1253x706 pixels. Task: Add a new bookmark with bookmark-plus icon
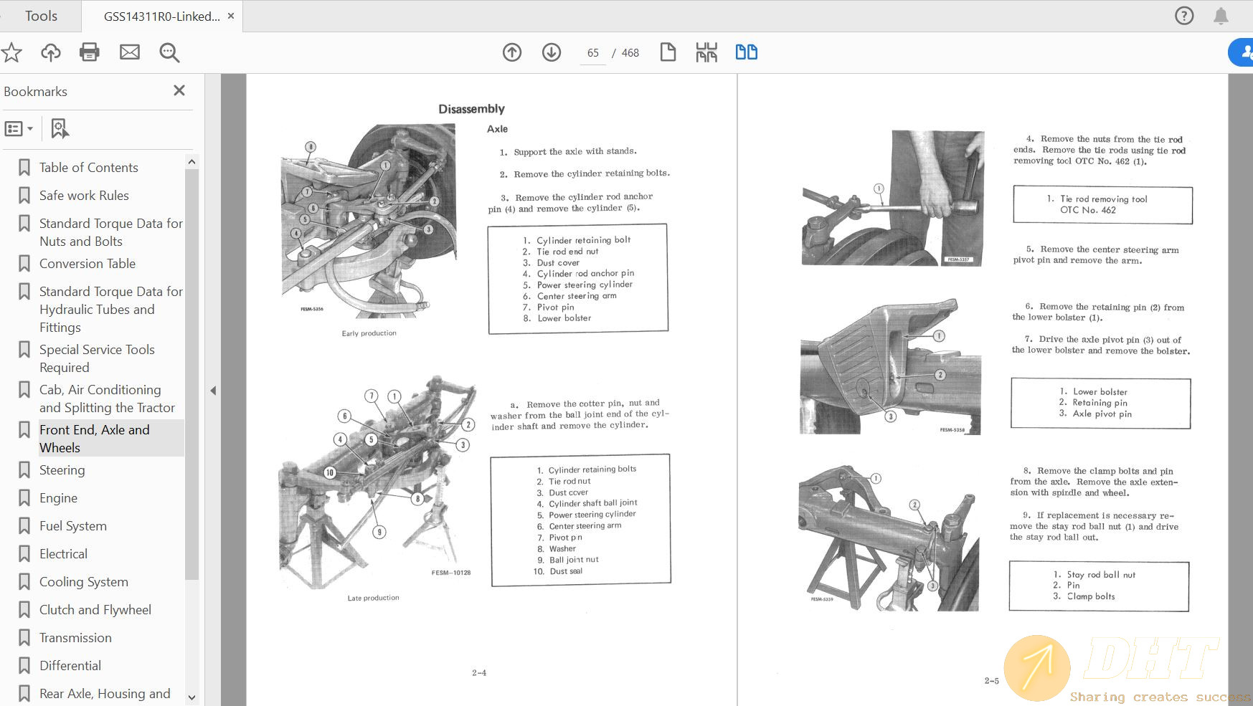[x=60, y=129]
